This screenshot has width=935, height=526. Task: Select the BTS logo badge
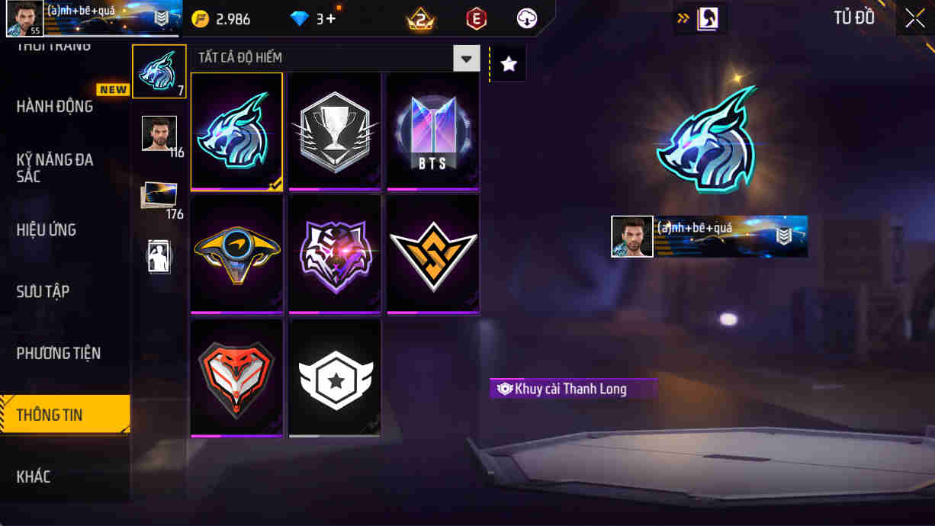click(x=432, y=132)
